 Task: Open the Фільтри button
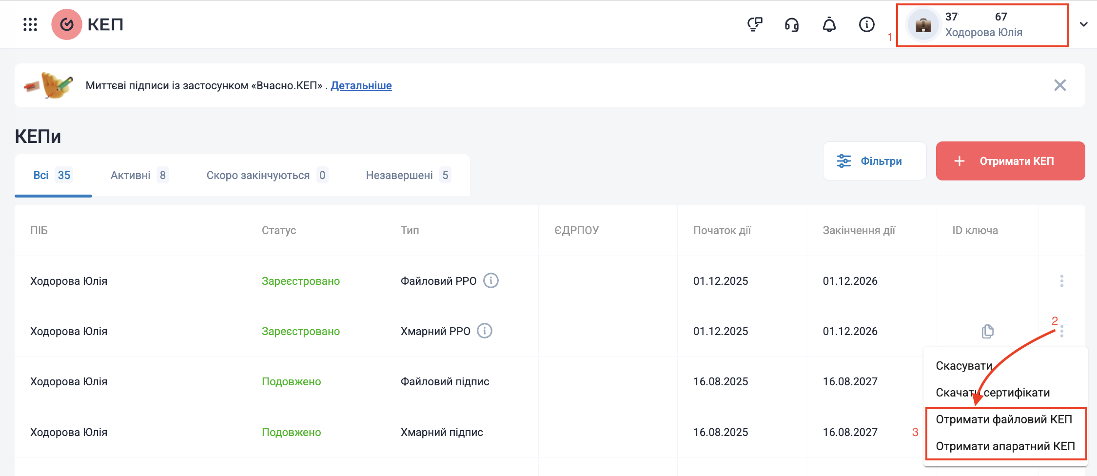(874, 161)
